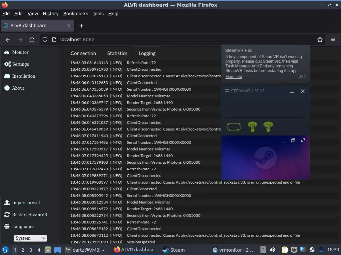Click the More info link in SteamVR Fail

[x=233, y=77]
